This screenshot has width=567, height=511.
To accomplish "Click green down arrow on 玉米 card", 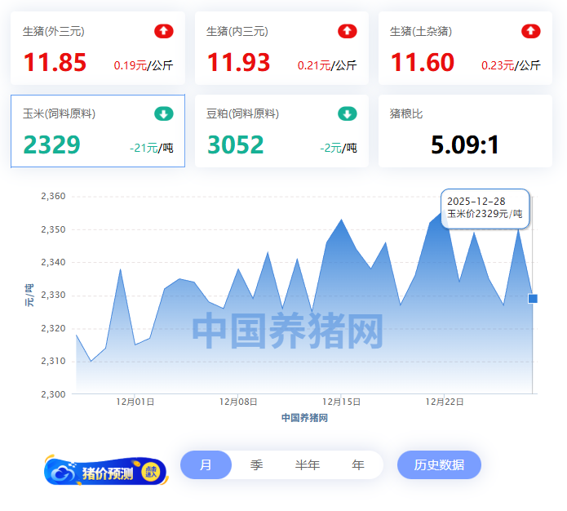I will click(x=164, y=113).
